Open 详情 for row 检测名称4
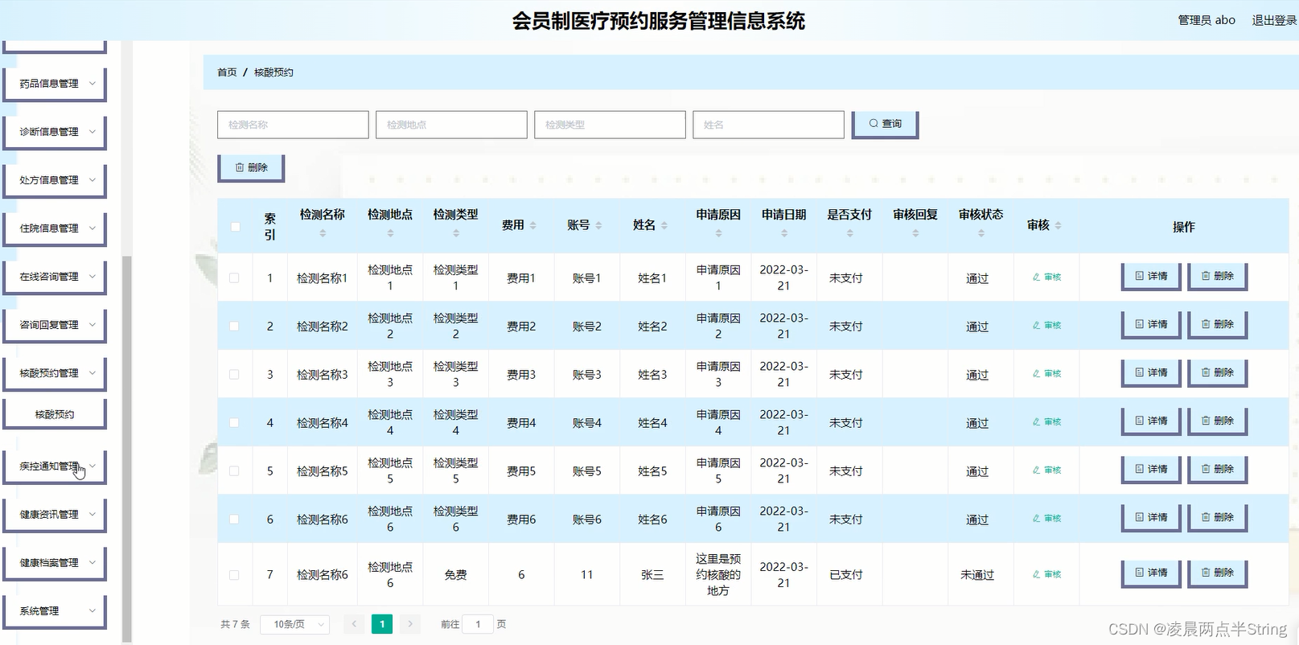Viewport: 1299px width, 645px height. point(1151,421)
